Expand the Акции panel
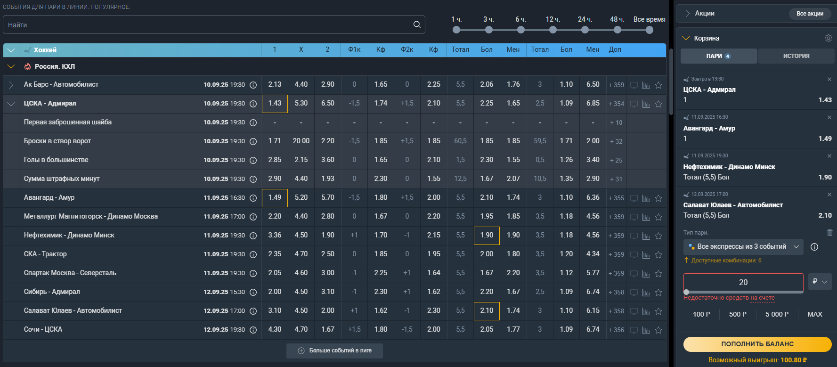This screenshot has width=837, height=367. coord(687,13)
